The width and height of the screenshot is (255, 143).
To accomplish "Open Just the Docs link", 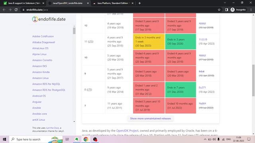I will tap(52, 128).
